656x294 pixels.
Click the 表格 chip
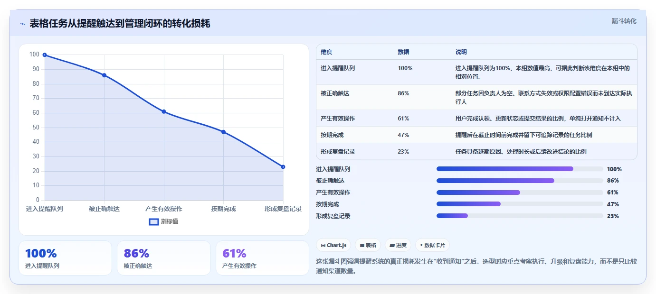pos(368,245)
